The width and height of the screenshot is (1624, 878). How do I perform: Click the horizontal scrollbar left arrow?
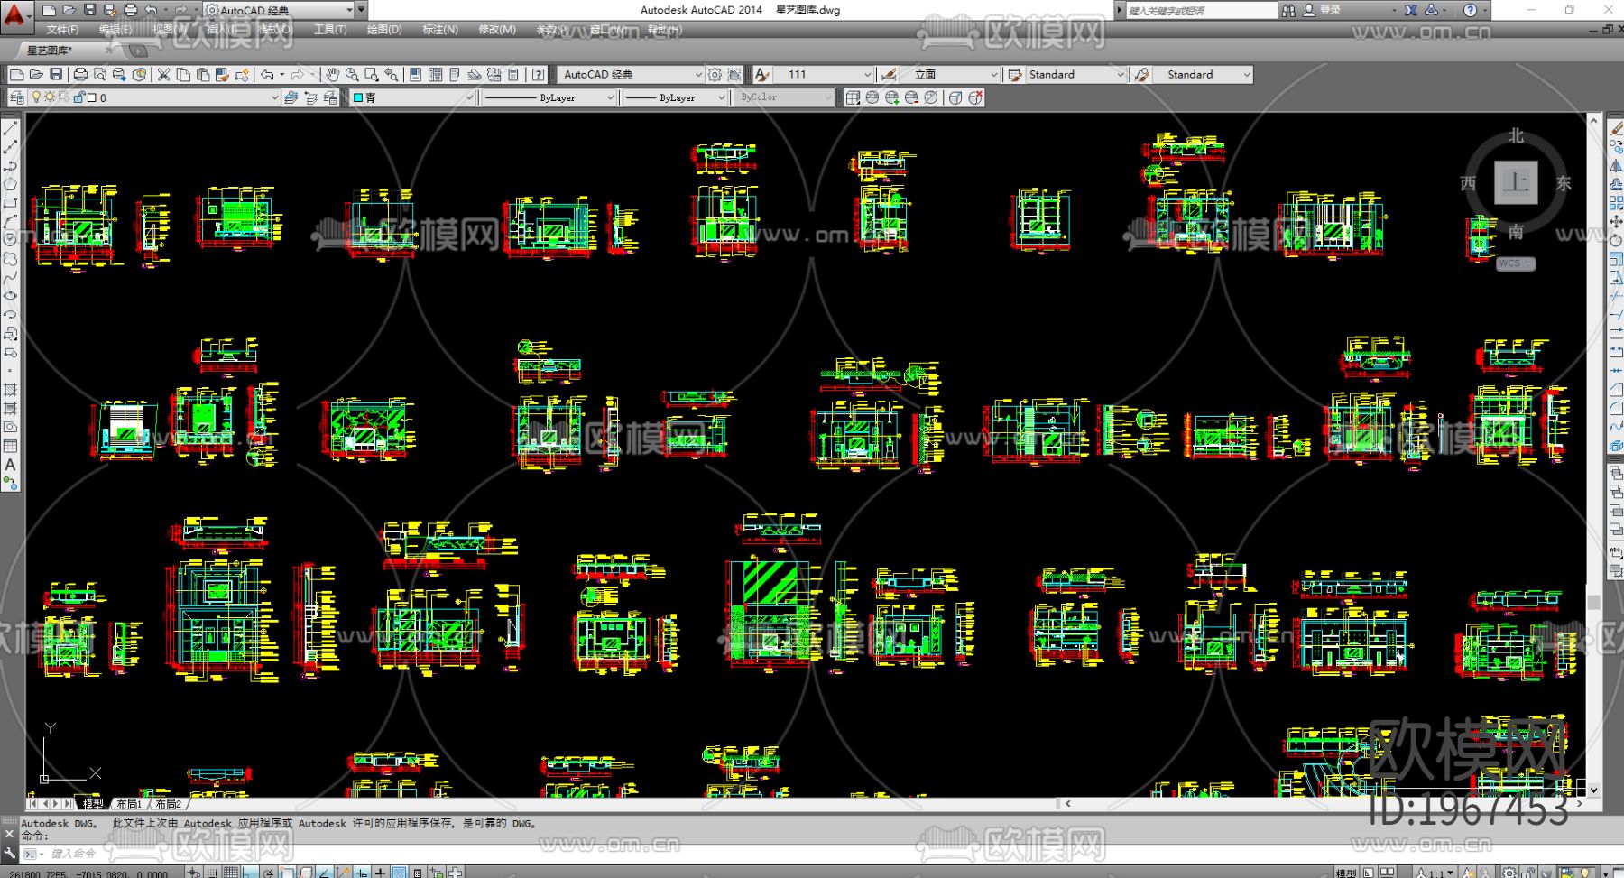[x=1067, y=803]
